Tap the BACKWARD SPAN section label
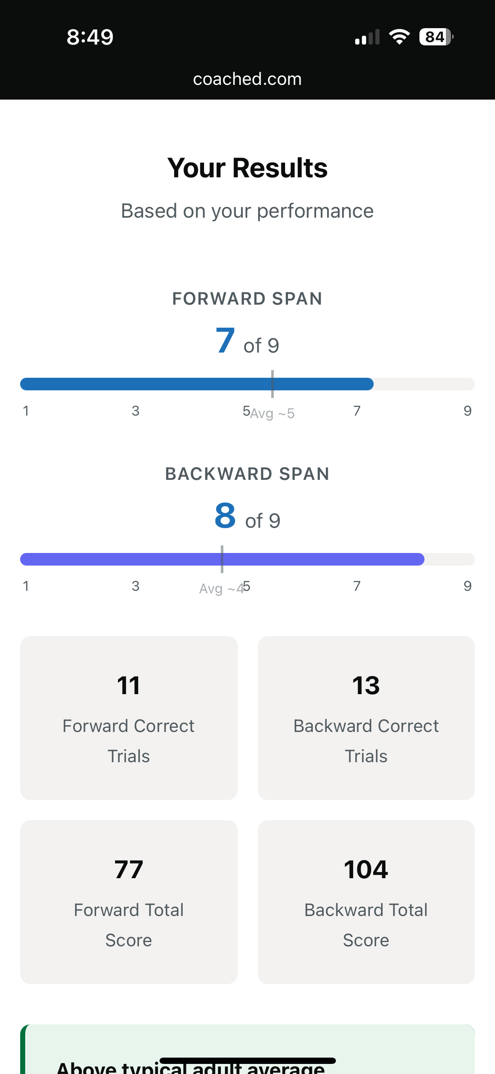 247,474
